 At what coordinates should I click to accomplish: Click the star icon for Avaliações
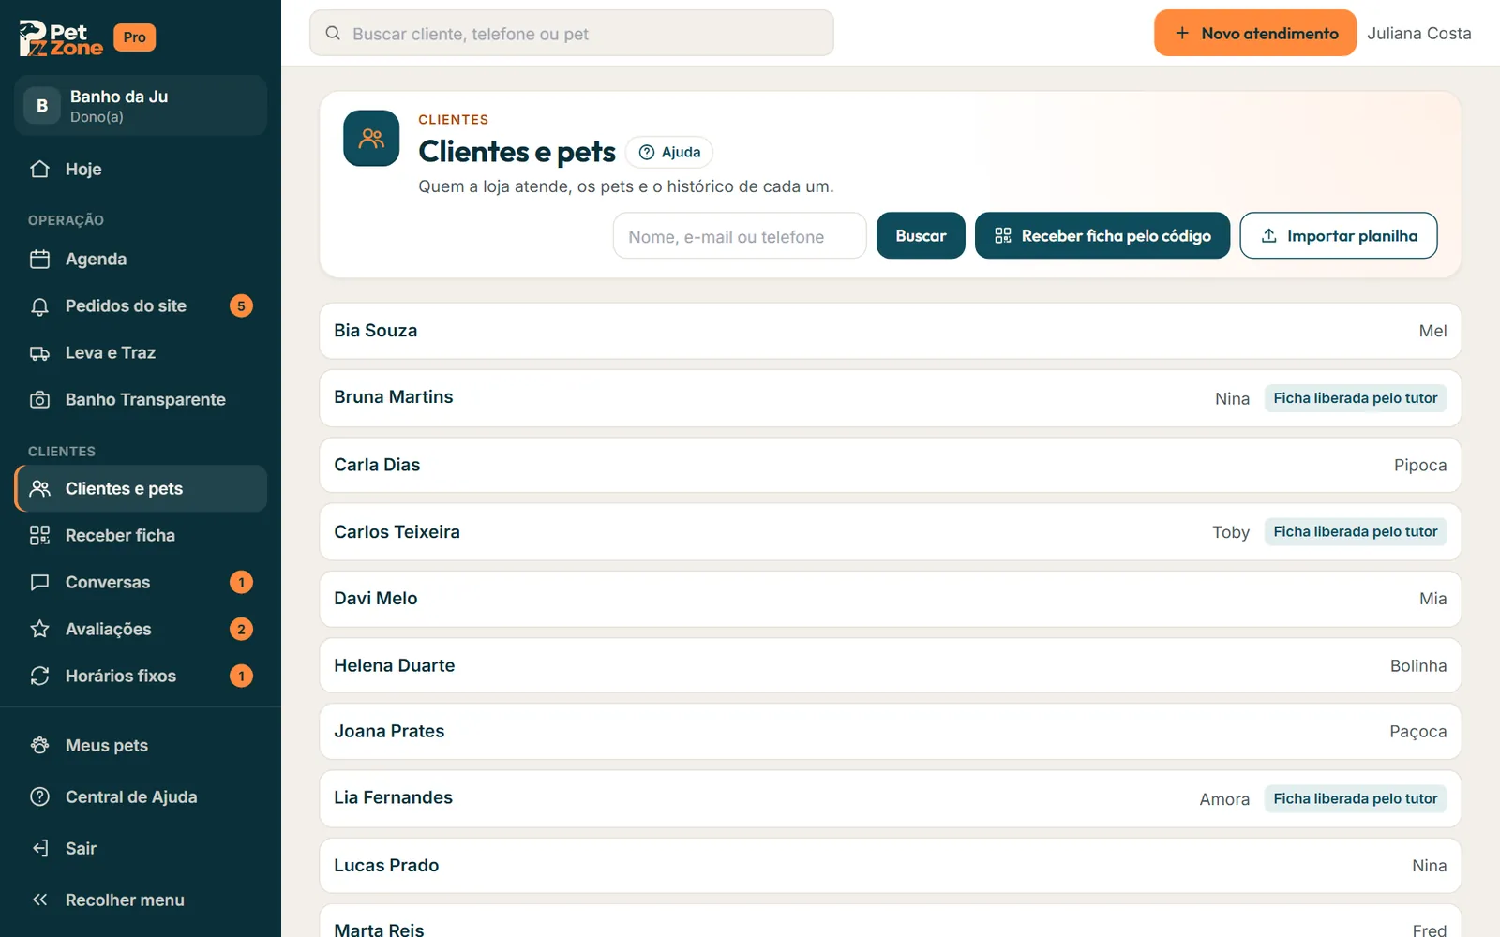coord(39,630)
